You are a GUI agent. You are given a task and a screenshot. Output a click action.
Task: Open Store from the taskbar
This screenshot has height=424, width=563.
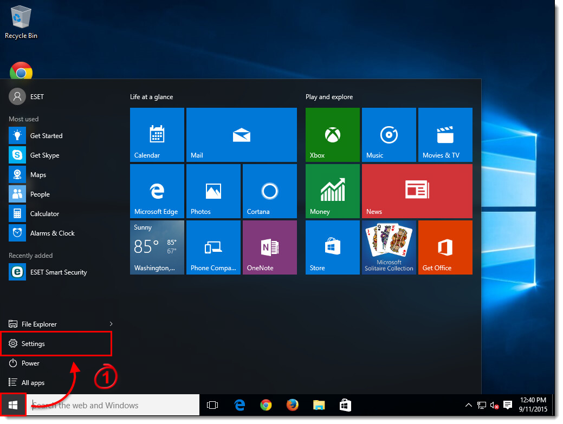345,405
